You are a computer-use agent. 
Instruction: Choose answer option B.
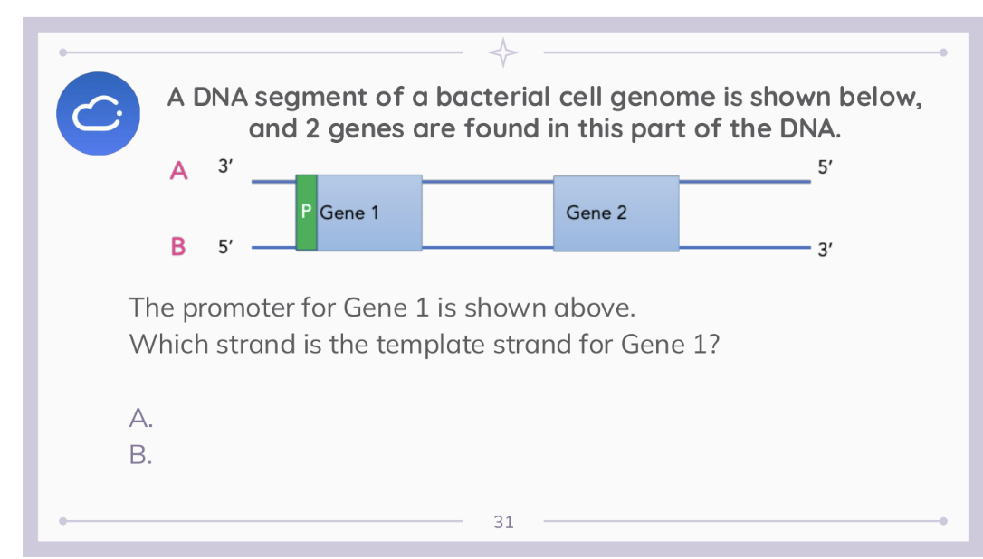(140, 454)
